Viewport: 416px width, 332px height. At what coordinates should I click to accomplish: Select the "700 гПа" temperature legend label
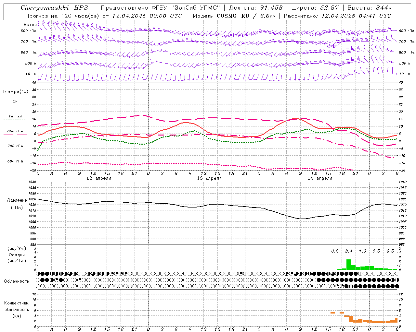15,146
